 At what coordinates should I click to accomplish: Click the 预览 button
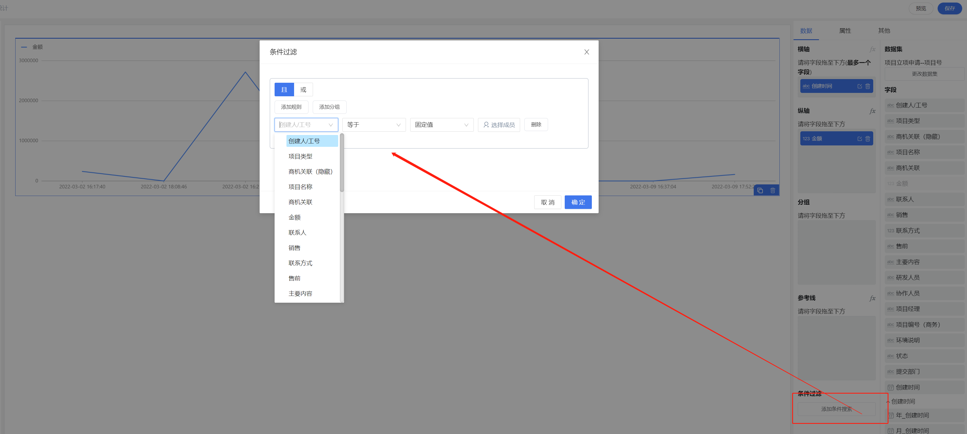click(x=920, y=8)
